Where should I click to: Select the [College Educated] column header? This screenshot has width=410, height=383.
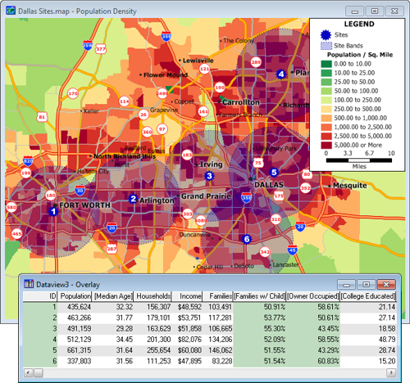(x=368, y=296)
